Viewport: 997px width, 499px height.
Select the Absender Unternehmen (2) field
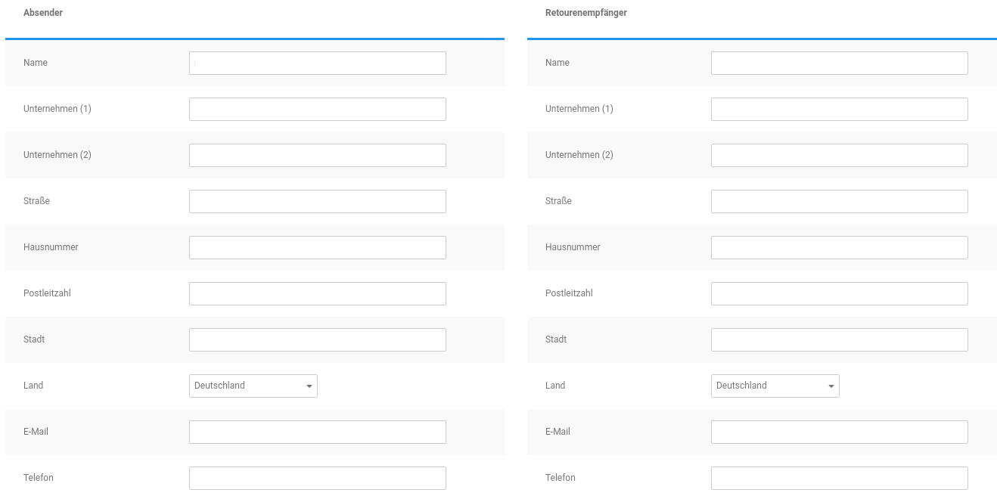[317, 155]
